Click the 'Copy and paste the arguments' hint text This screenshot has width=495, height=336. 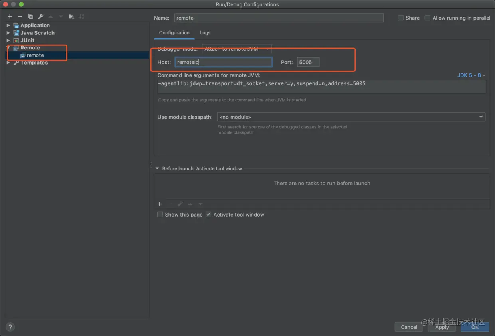click(x=232, y=100)
